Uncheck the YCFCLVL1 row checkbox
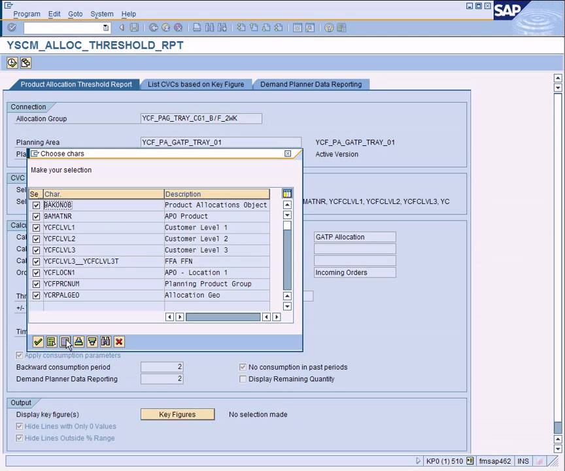 click(x=36, y=228)
